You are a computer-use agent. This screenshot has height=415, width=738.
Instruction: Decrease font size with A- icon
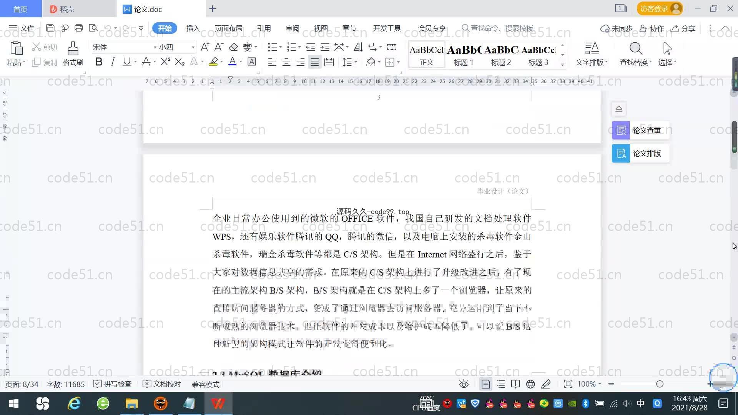[219, 47]
